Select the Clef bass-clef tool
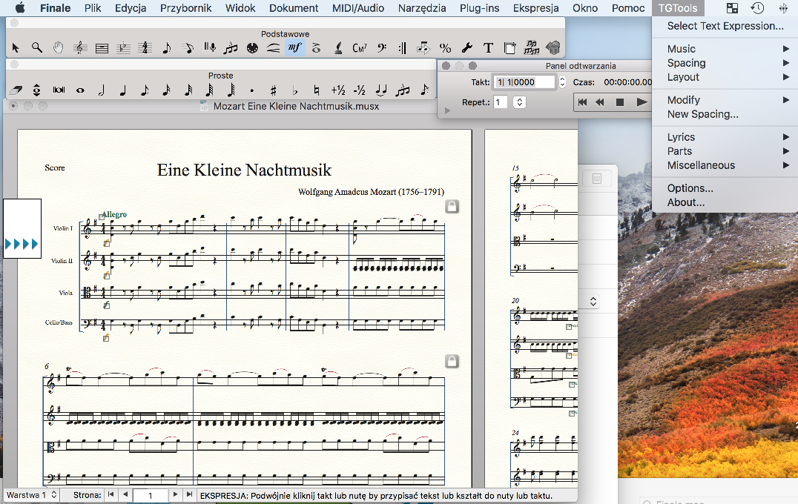The height and width of the screenshot is (504, 798). [x=381, y=48]
